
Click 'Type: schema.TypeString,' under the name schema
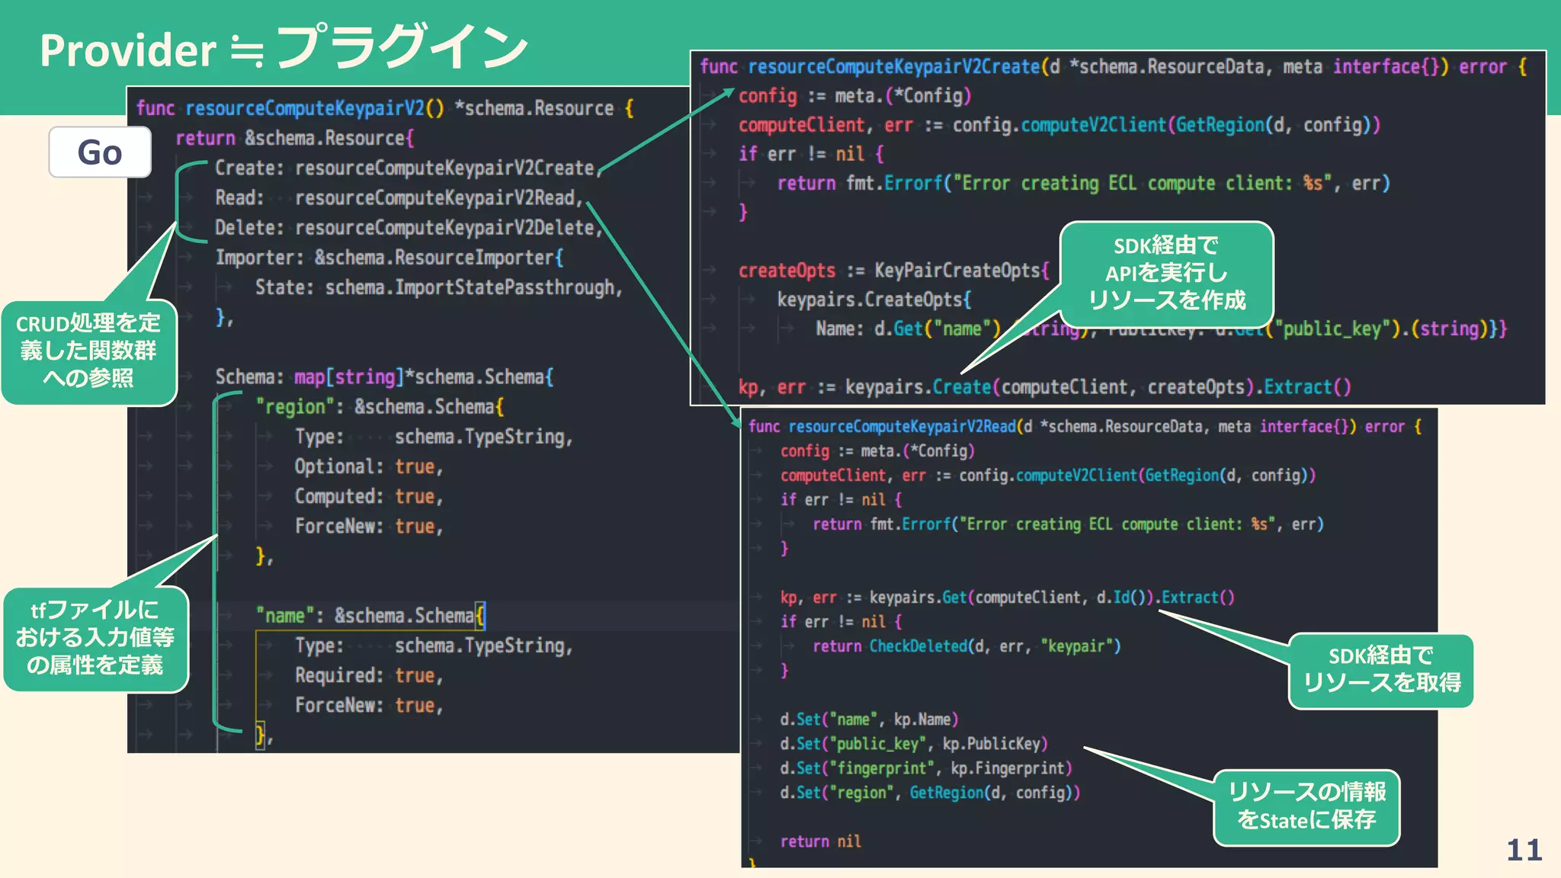click(x=434, y=645)
